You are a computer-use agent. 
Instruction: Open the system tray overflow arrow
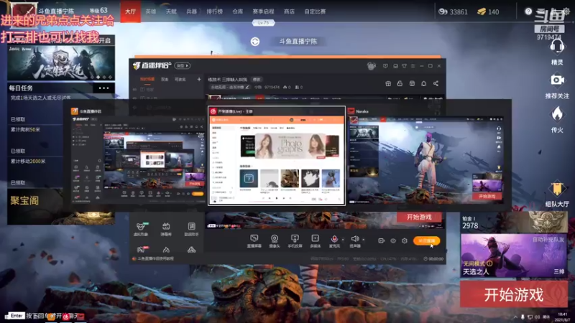pyautogui.click(x=515, y=317)
